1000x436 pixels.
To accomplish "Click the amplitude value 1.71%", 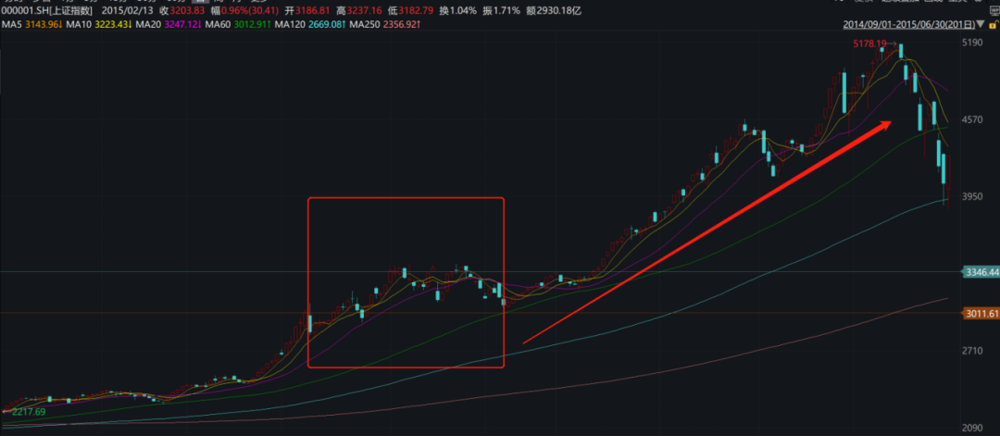I will (x=507, y=11).
